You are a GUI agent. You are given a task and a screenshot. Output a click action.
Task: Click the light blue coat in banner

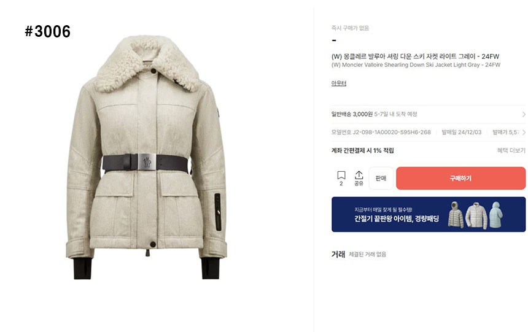point(495,215)
